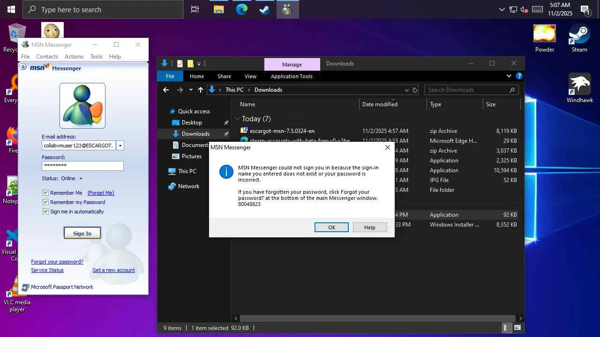Image resolution: width=600 pixels, height=337 pixels.
Task: Uncheck Sign me in automatically
Action: 45,212
